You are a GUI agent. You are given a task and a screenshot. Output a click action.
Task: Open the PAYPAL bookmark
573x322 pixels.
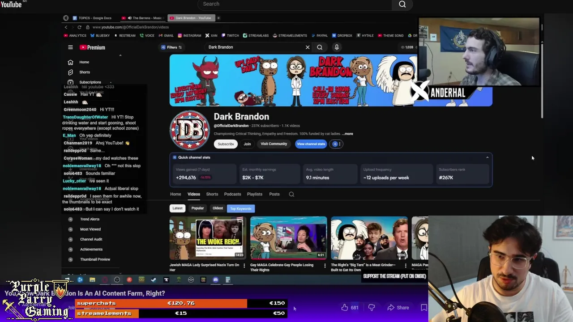click(x=319, y=36)
